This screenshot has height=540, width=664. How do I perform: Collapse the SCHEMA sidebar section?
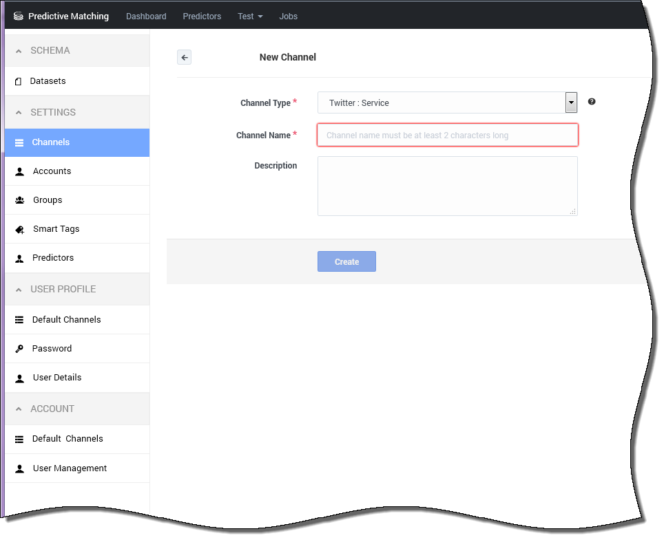pyautogui.click(x=19, y=51)
